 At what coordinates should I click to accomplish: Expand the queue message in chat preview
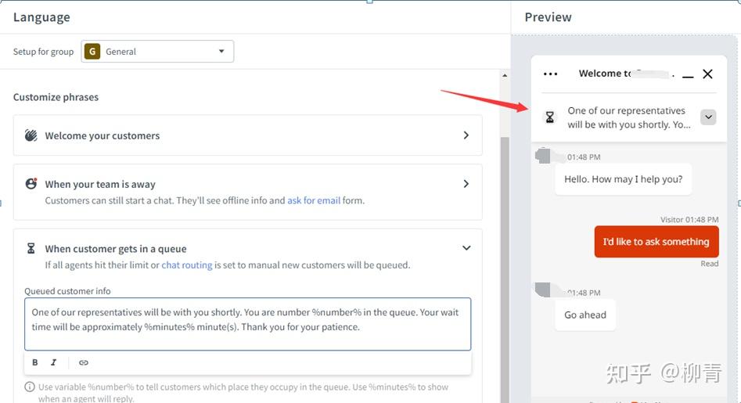(x=708, y=117)
